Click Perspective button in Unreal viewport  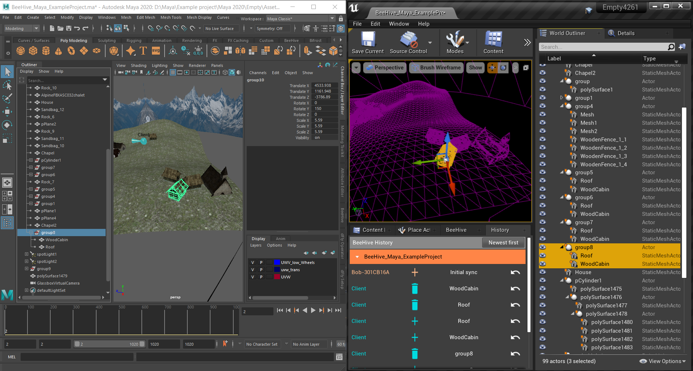384,68
